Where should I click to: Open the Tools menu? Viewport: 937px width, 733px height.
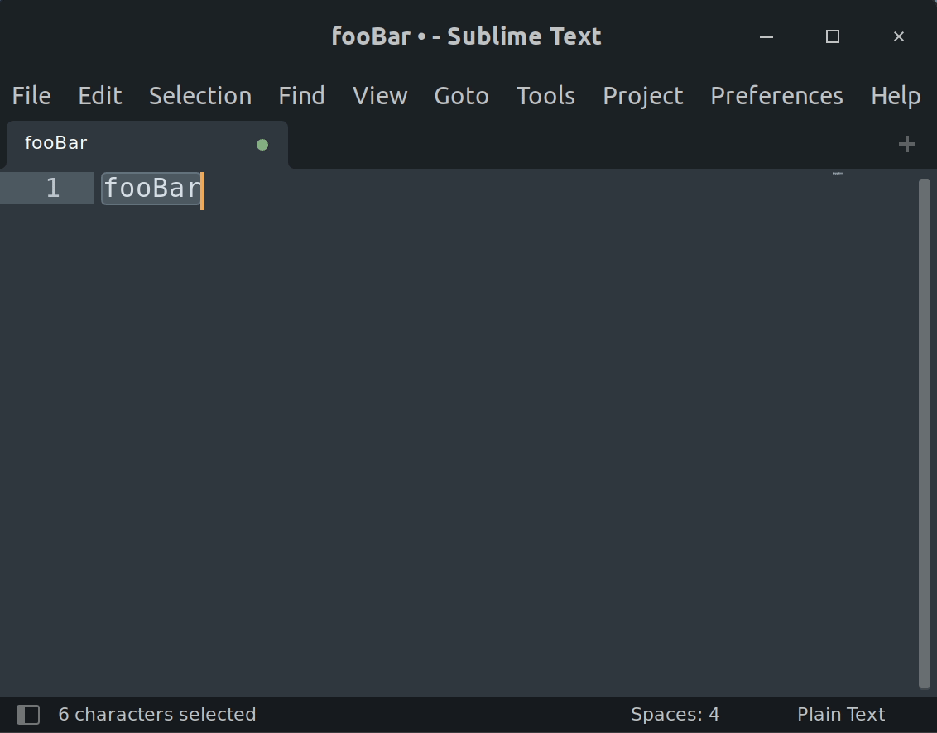click(x=545, y=96)
